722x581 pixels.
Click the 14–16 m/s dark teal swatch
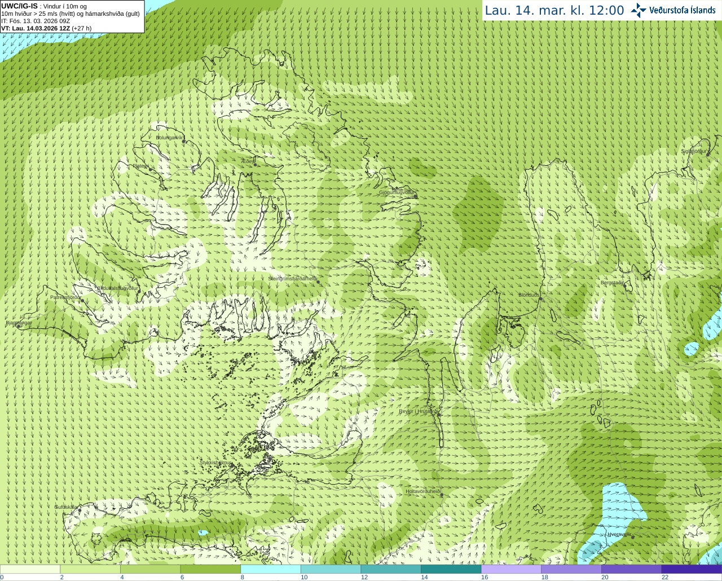pyautogui.click(x=451, y=569)
